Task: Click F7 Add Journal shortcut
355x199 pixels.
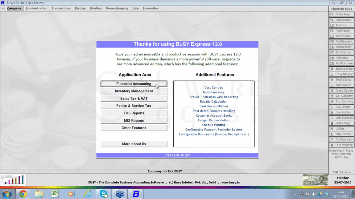Action: pos(341,52)
